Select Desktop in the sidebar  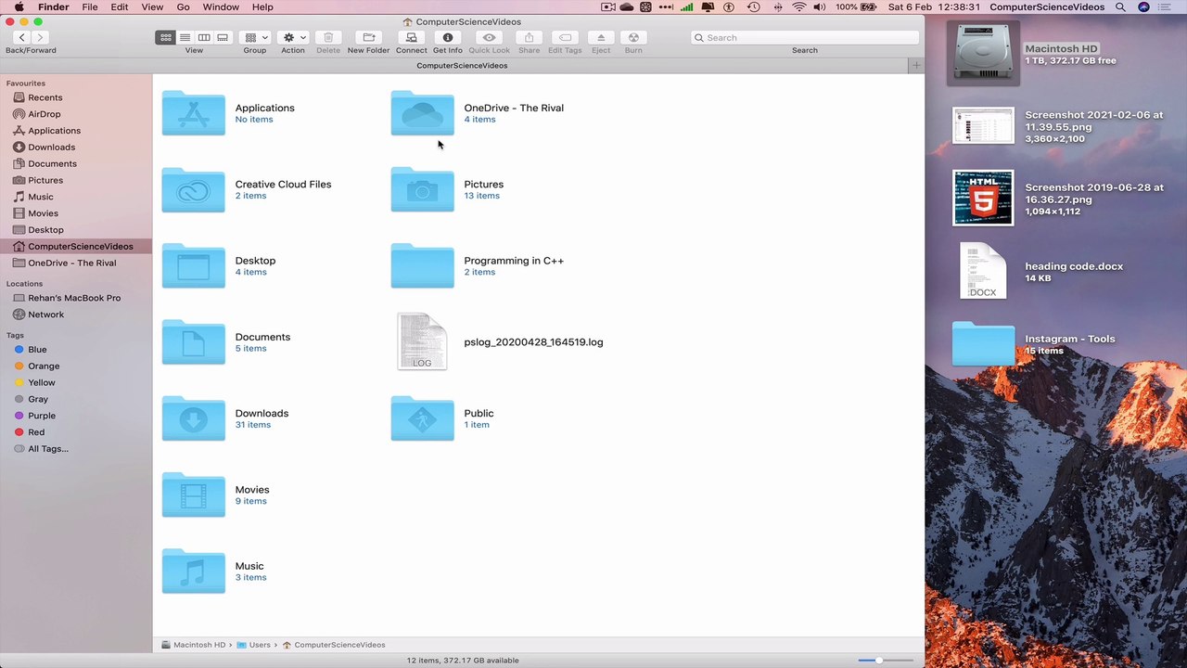45,229
